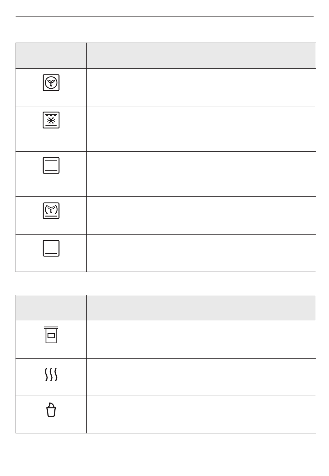Image resolution: width=329 pixels, height=476 pixels.
Task: Select the wide grey header cell of the first table
Action: tap(201, 55)
